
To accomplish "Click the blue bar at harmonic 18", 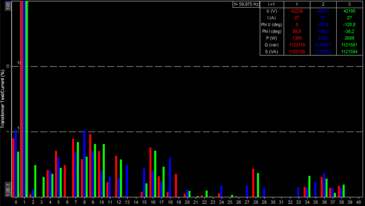I will point(170,177).
